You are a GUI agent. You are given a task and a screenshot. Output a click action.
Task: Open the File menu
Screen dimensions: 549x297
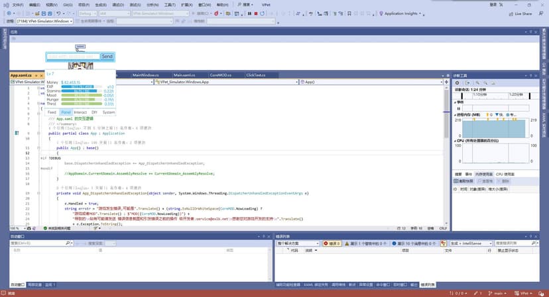(17, 5)
